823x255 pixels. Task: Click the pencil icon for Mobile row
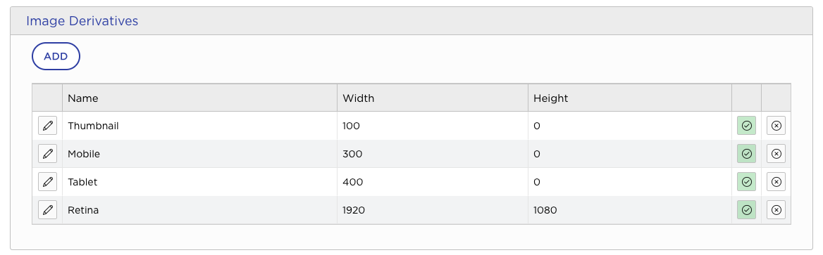click(x=47, y=154)
